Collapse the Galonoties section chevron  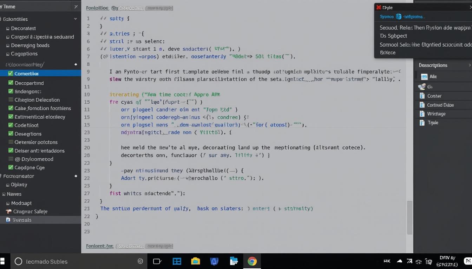(75, 19)
